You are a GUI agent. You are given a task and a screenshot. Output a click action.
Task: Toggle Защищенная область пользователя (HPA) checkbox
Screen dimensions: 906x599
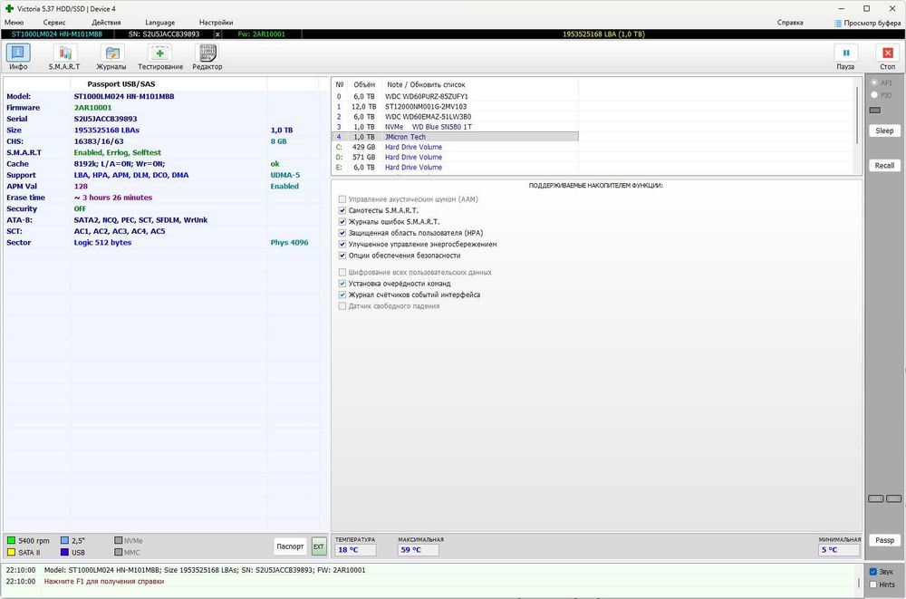pos(342,233)
